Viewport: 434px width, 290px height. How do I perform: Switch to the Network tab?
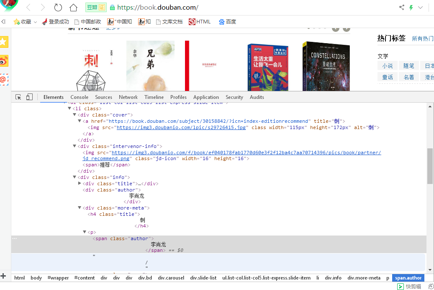[128, 97]
